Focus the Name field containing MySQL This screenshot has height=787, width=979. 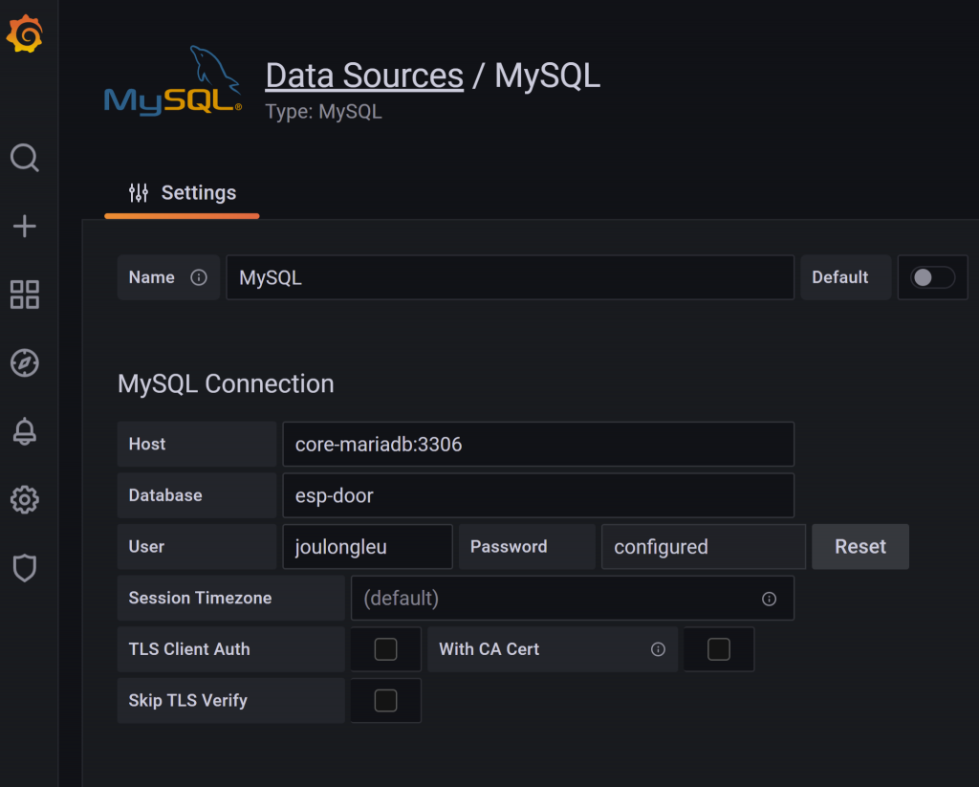click(511, 277)
